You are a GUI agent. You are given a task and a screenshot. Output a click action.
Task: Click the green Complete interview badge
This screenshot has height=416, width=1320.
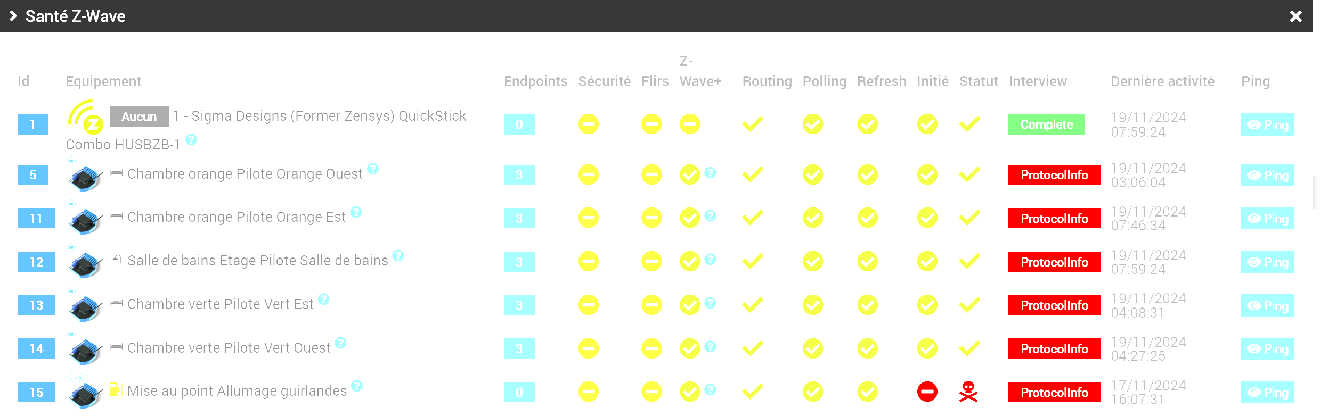[x=1047, y=124]
